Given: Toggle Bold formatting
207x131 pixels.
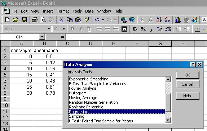Looking at the screenshot, I should (72, 29).
